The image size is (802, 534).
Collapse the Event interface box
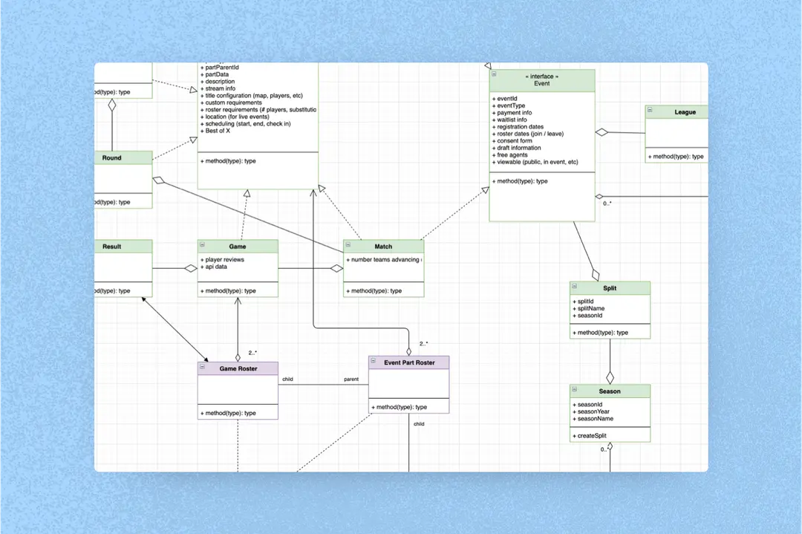pos(494,74)
